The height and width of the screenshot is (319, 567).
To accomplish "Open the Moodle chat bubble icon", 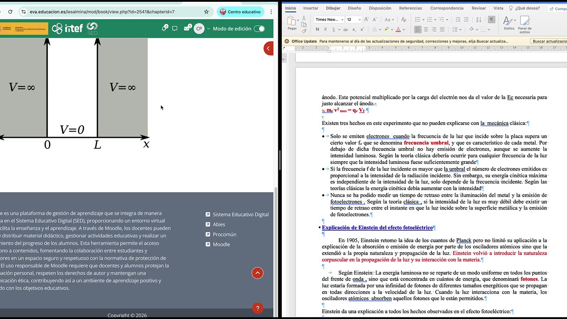I will (x=175, y=28).
